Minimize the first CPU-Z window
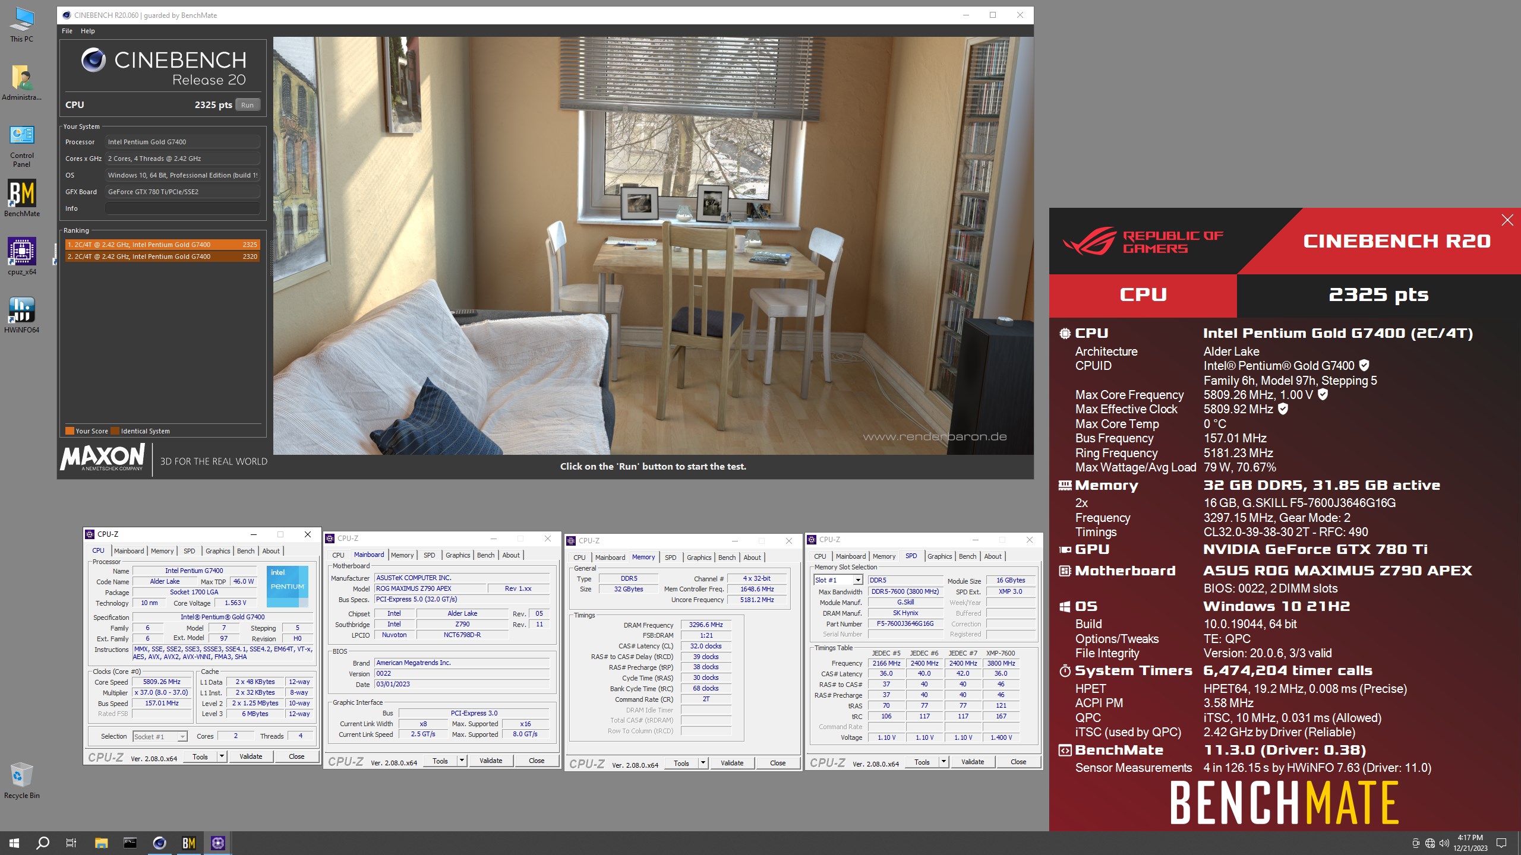This screenshot has height=855, width=1521. [x=254, y=534]
